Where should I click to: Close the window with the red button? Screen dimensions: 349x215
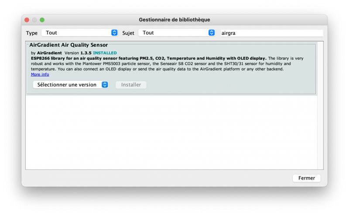click(27, 20)
